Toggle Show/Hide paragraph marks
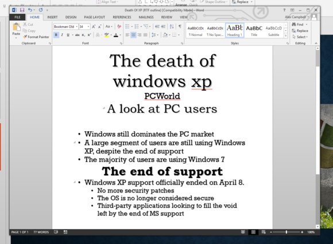Image resolution: width=333 pixels, height=244 pixels. pos(180,26)
